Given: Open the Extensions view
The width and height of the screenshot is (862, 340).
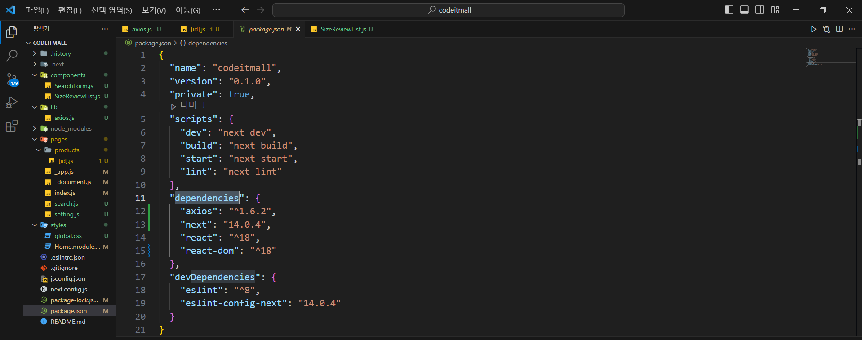Looking at the screenshot, I should click(12, 126).
